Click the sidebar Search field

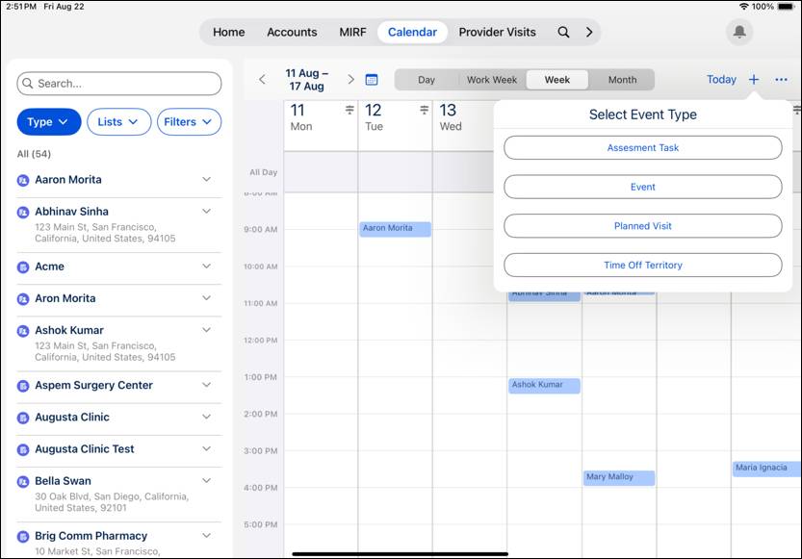click(119, 84)
